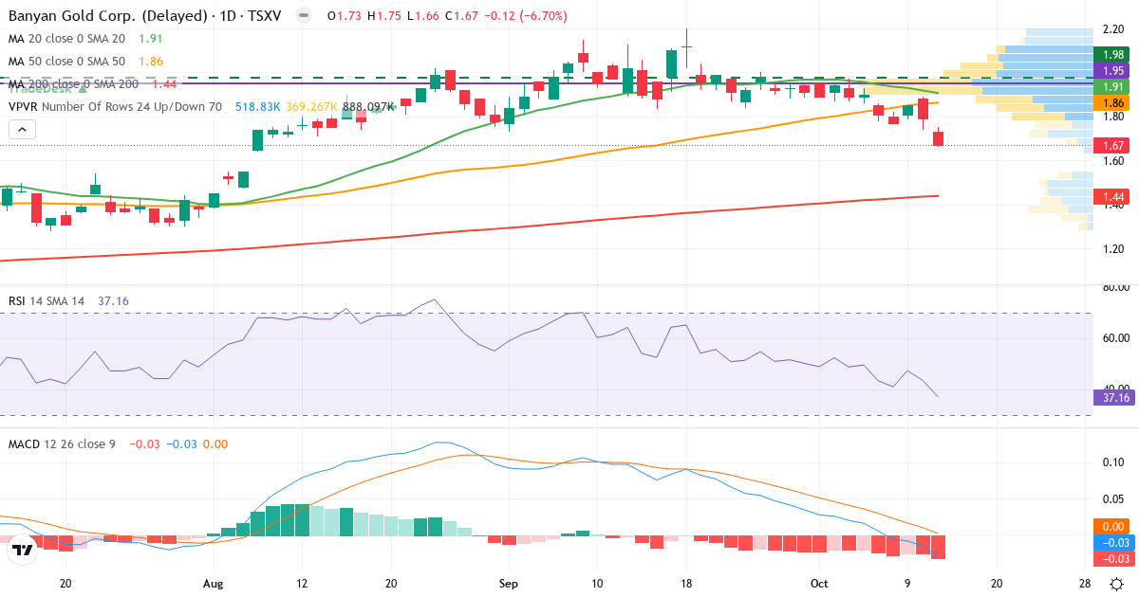Select the MA 200 close 0 SMA 200 legend
Screen dimensions: 1139x597
pos(73,84)
